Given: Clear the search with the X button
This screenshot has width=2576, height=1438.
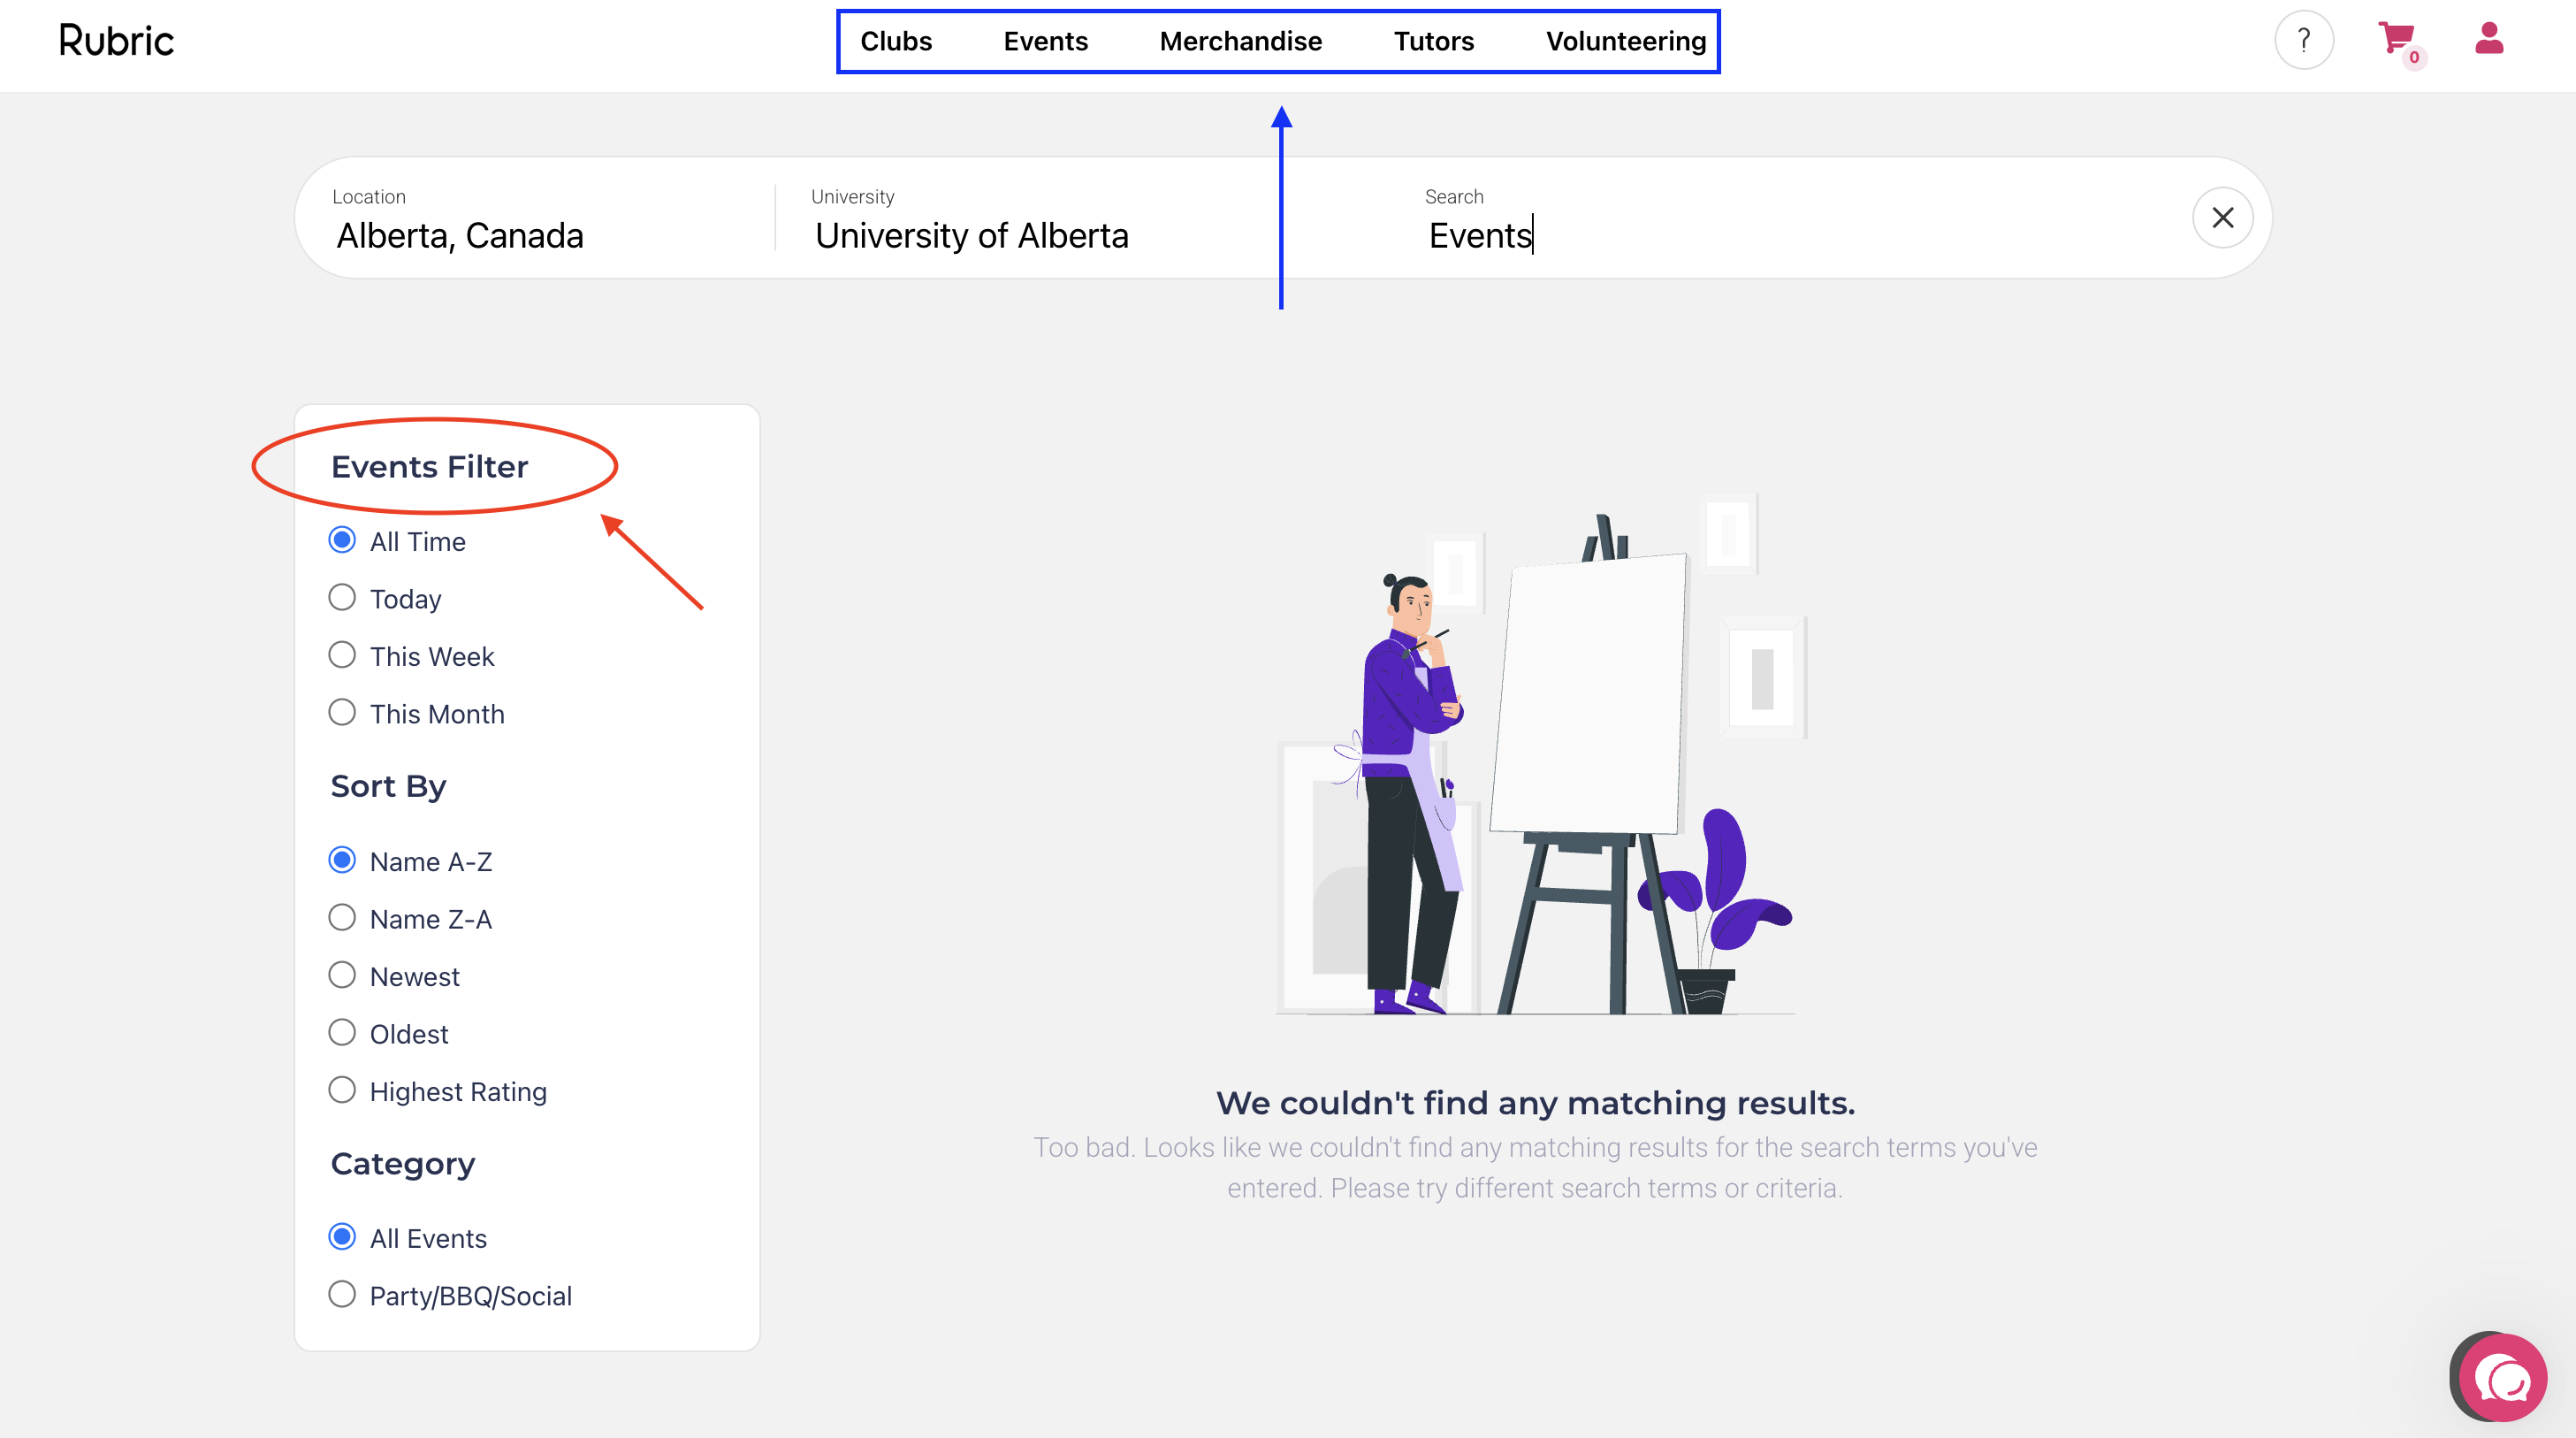Looking at the screenshot, I should click(2222, 218).
